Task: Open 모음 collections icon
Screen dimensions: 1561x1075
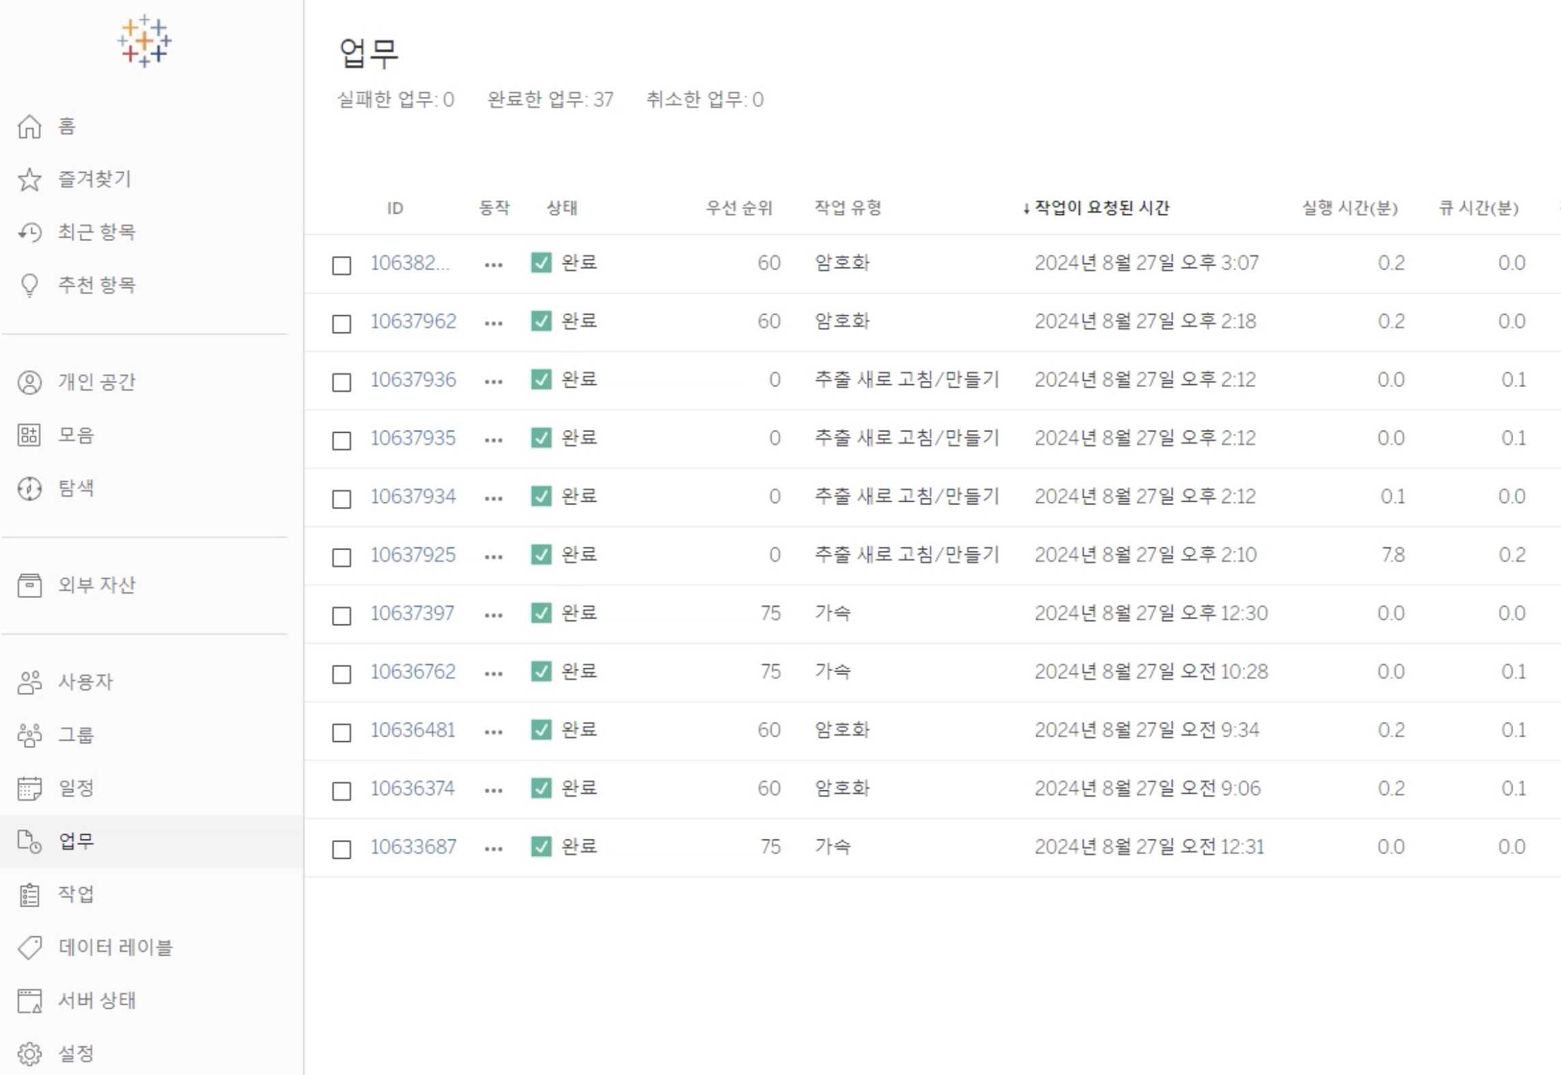Action: (29, 435)
